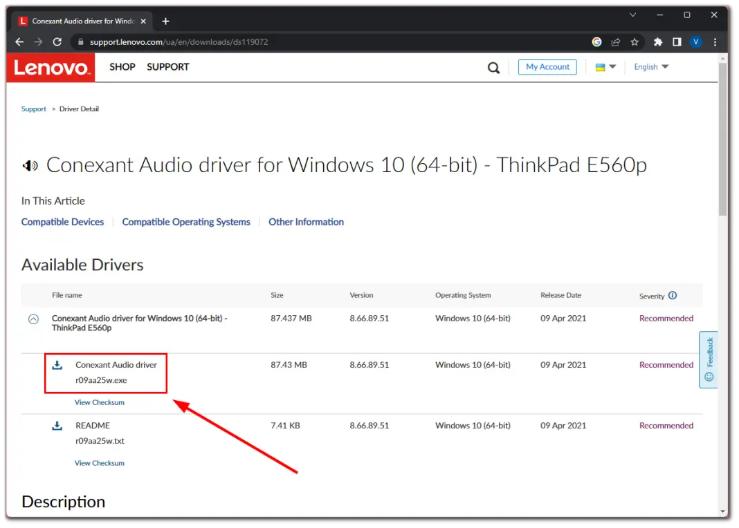The image size is (739, 528).
Task: Open the search magnifier on the Lenovo page
Action: pyautogui.click(x=493, y=67)
